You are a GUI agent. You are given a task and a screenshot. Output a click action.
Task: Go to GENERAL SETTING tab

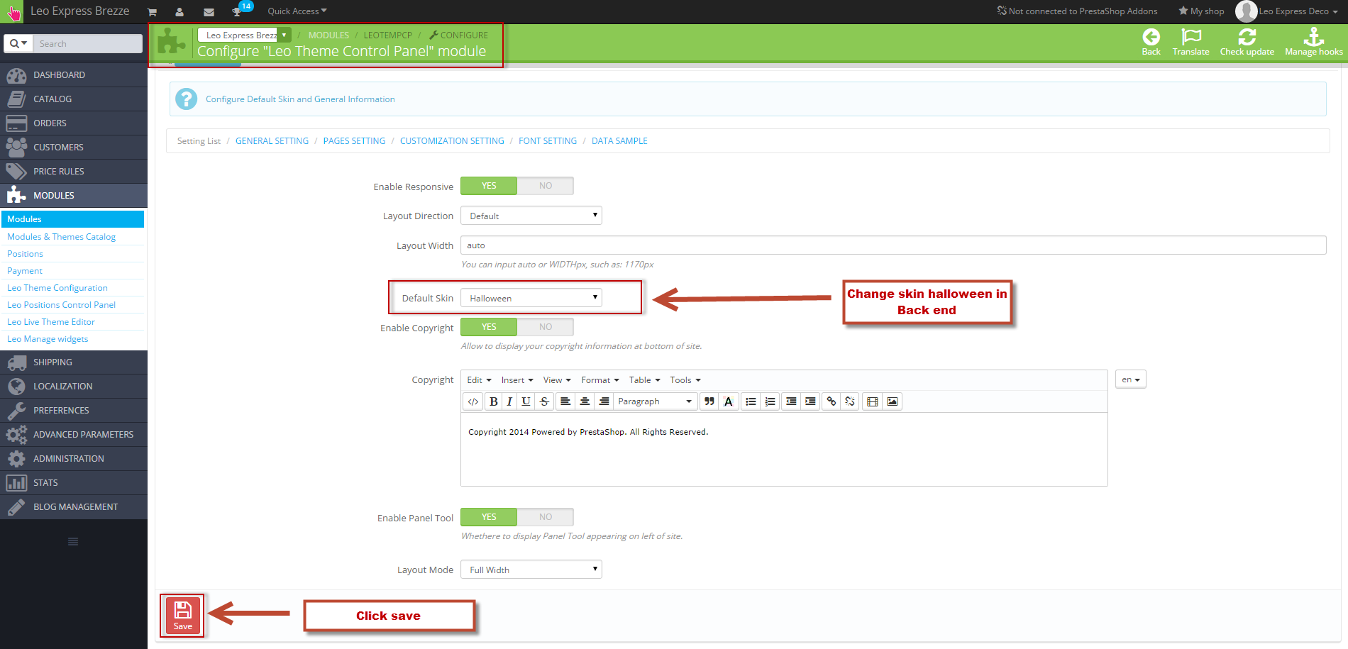click(x=272, y=141)
